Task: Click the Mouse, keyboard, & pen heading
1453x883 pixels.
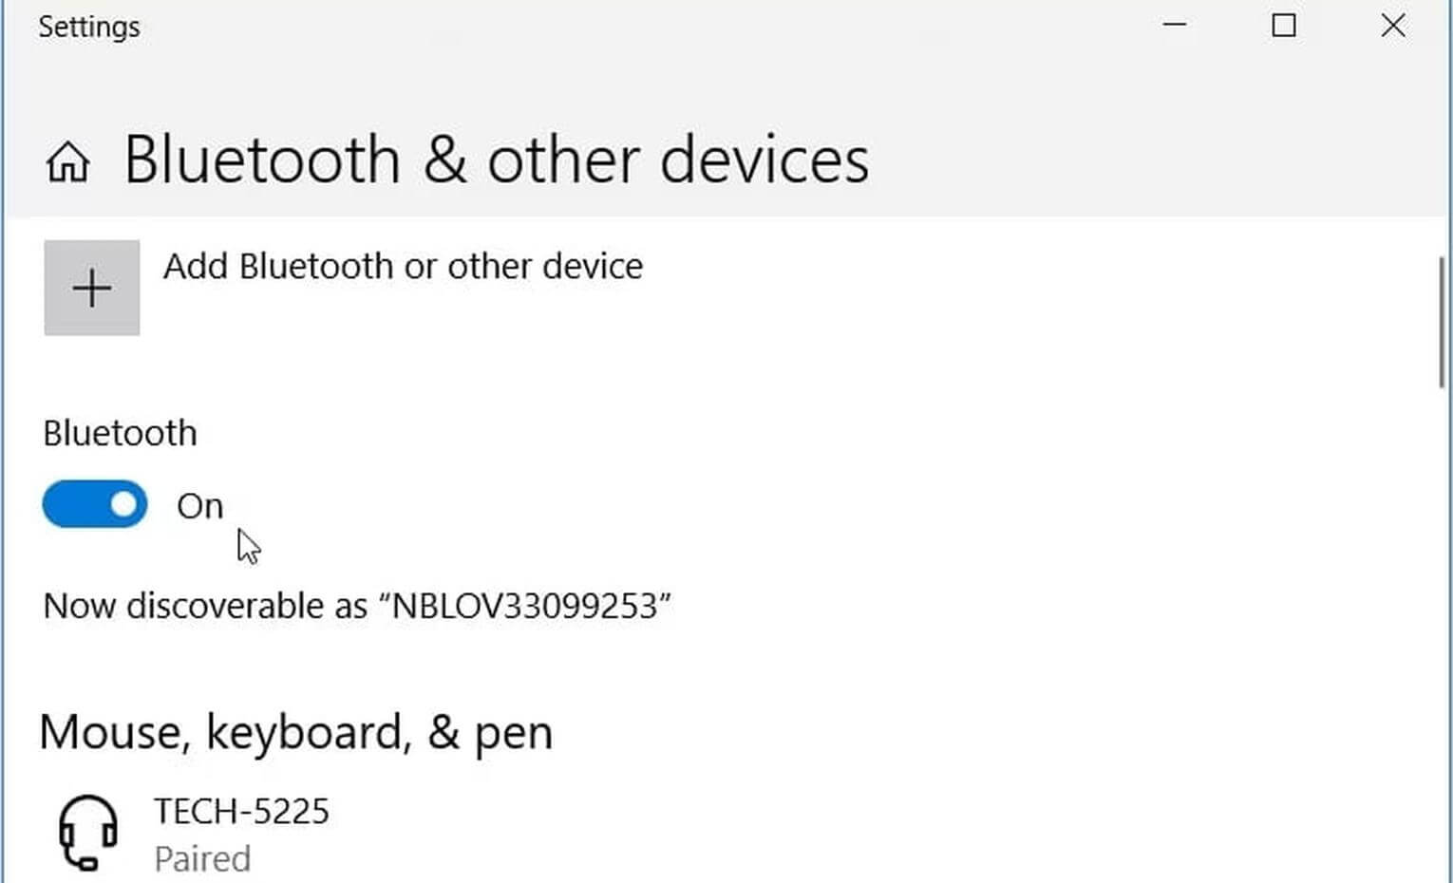Action: [x=297, y=732]
